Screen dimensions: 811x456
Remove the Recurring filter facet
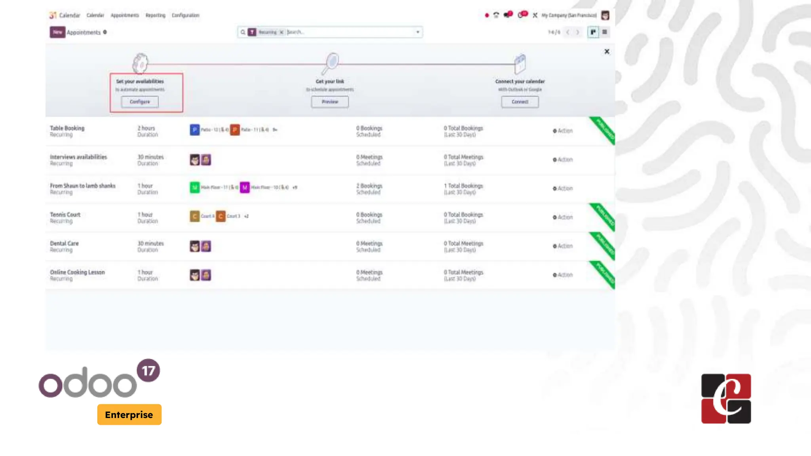coord(282,32)
